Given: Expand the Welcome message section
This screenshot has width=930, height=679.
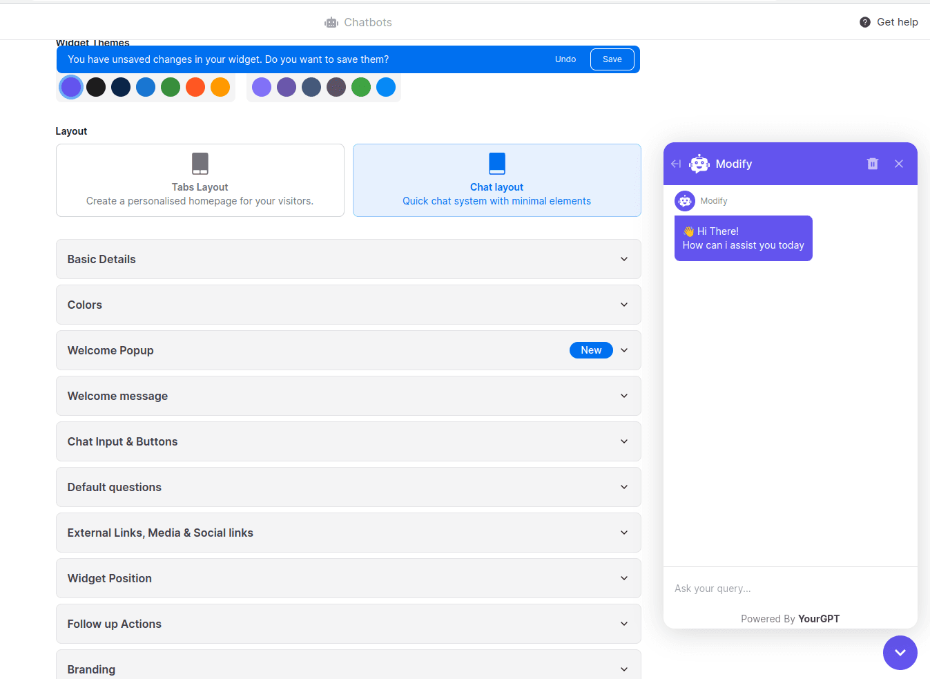Looking at the screenshot, I should pos(349,396).
